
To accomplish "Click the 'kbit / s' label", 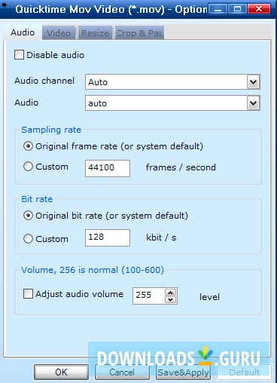I will pyautogui.click(x=161, y=237).
